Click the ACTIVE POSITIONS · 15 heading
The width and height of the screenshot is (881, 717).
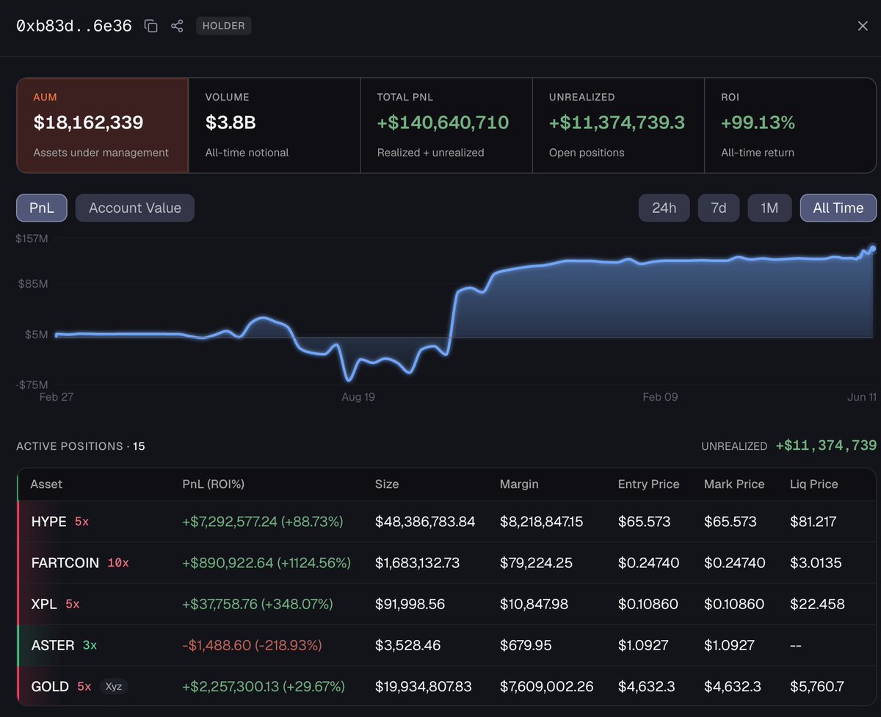(x=81, y=446)
